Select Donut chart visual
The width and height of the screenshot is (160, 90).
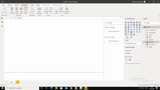[x=137, y=27]
